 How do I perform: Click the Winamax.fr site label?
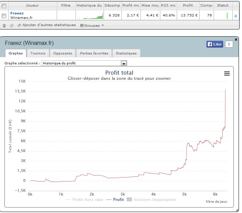22,17
